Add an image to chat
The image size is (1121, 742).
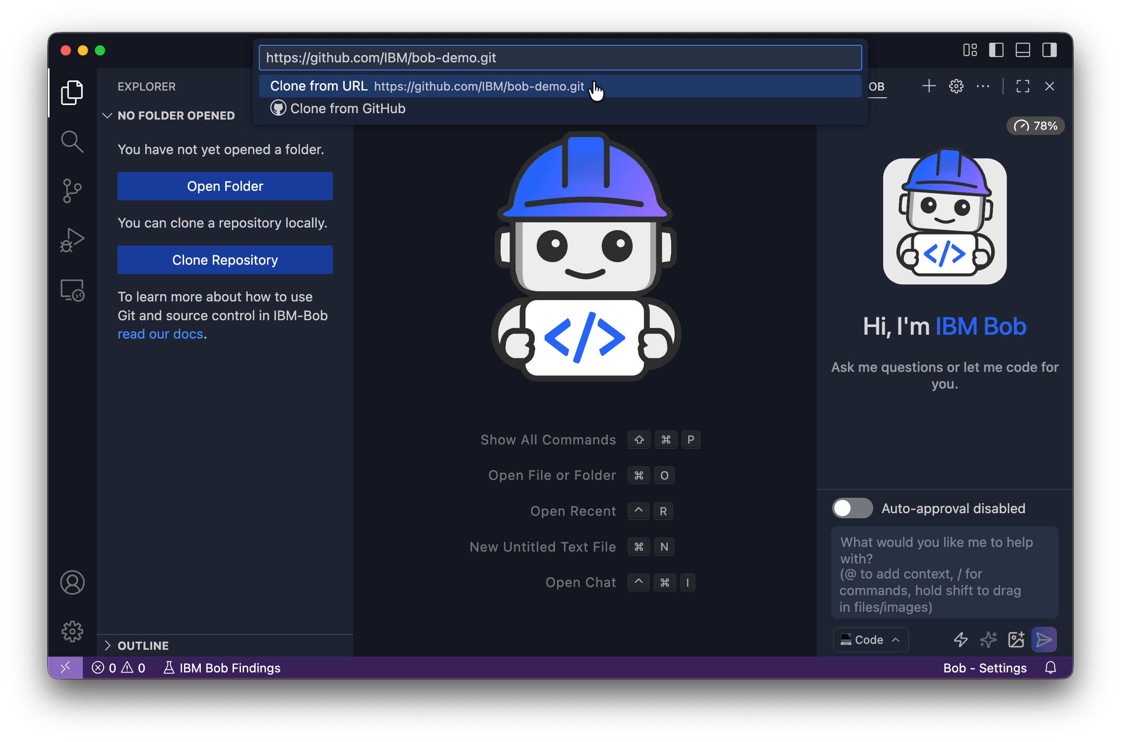click(1016, 640)
